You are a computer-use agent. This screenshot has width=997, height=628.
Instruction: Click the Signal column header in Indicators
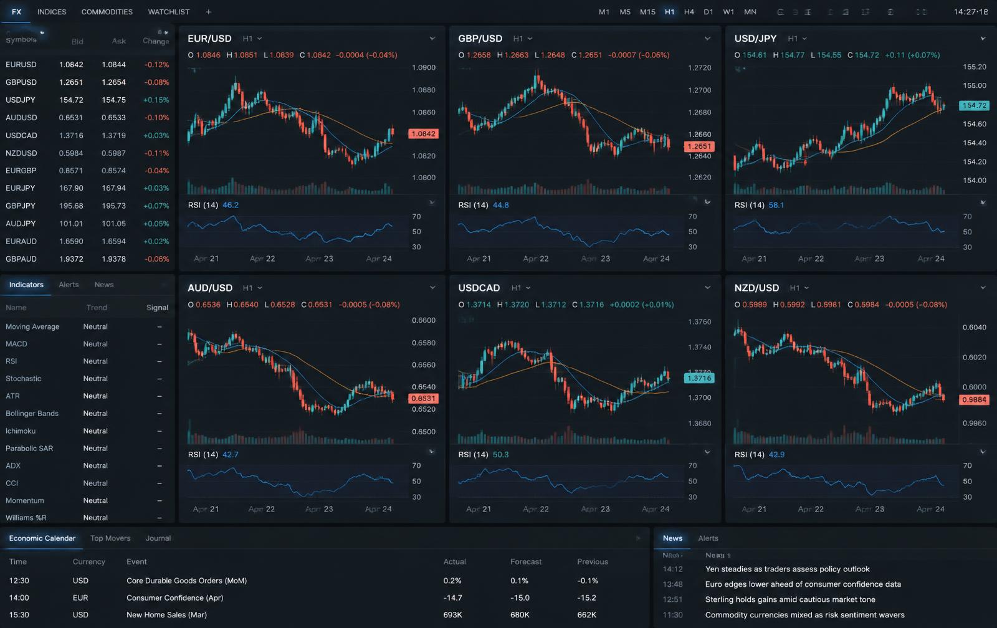(157, 308)
